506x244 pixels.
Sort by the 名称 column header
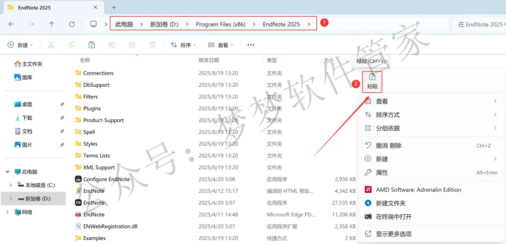85,60
